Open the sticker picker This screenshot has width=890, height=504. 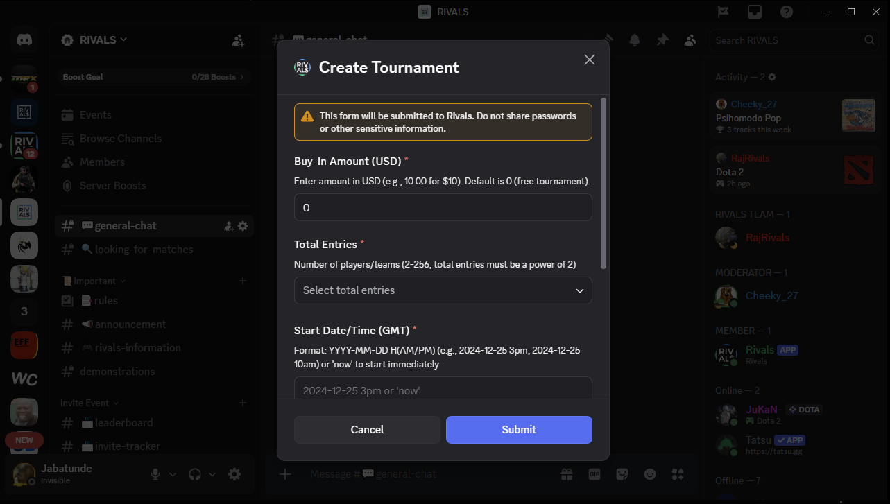[x=622, y=473]
